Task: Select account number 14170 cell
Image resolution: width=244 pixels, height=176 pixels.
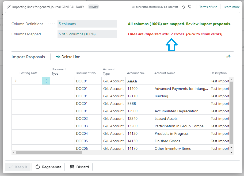Action: click(139, 148)
